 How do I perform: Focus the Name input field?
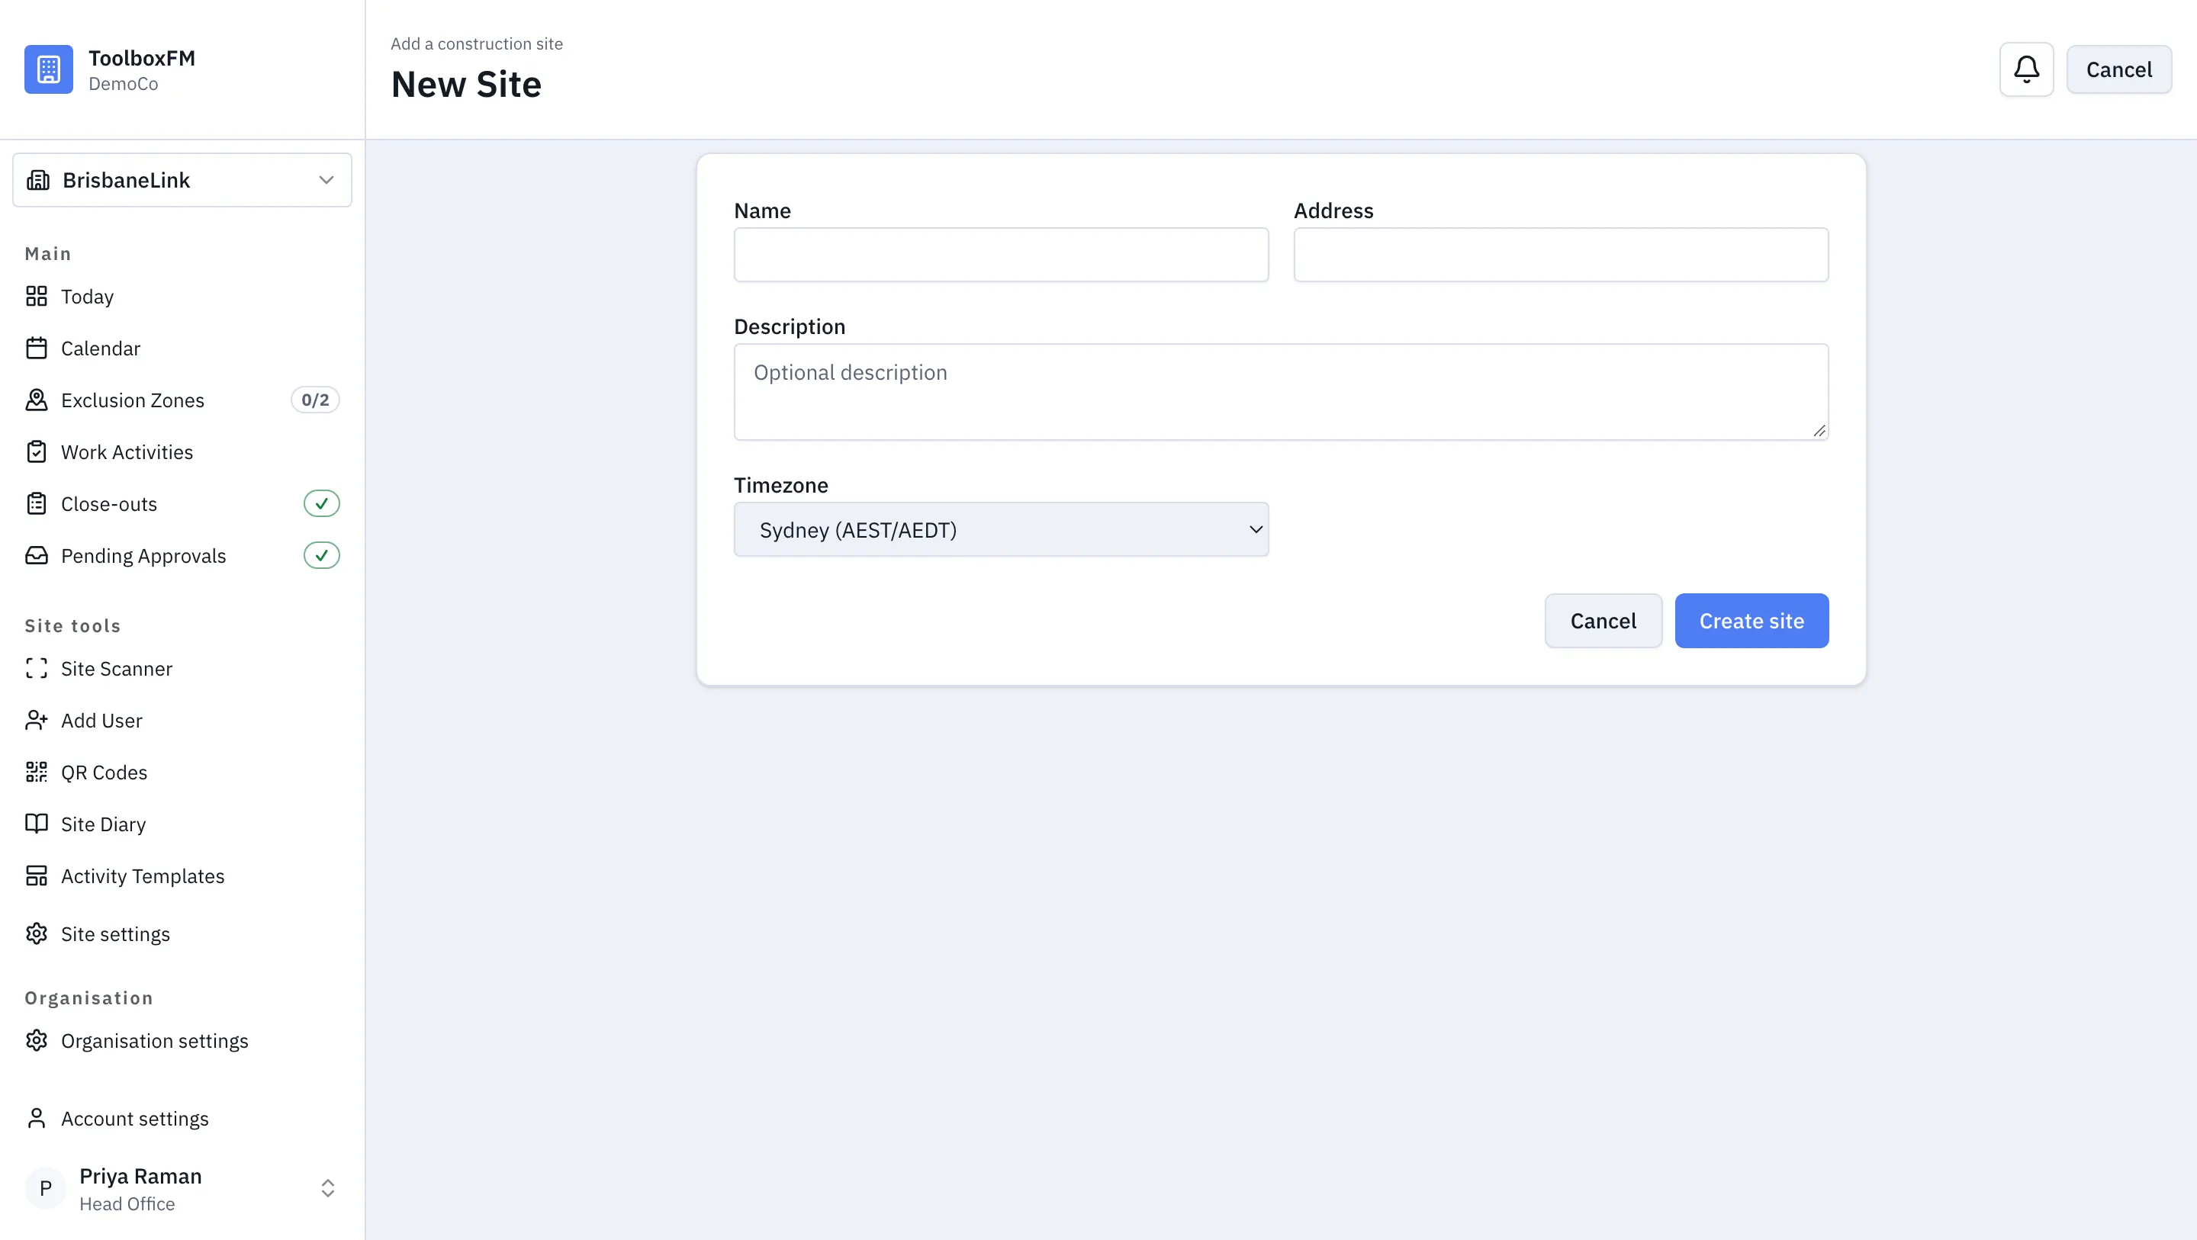(1002, 254)
